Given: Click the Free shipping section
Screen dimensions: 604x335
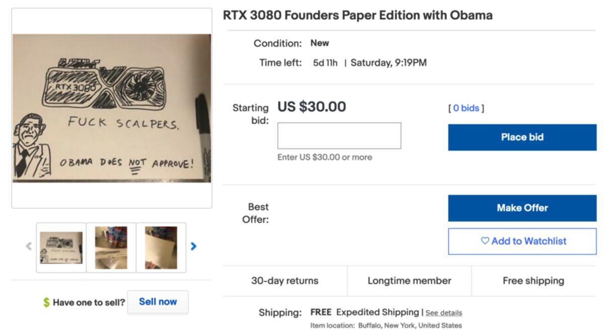Looking at the screenshot, I should (534, 281).
